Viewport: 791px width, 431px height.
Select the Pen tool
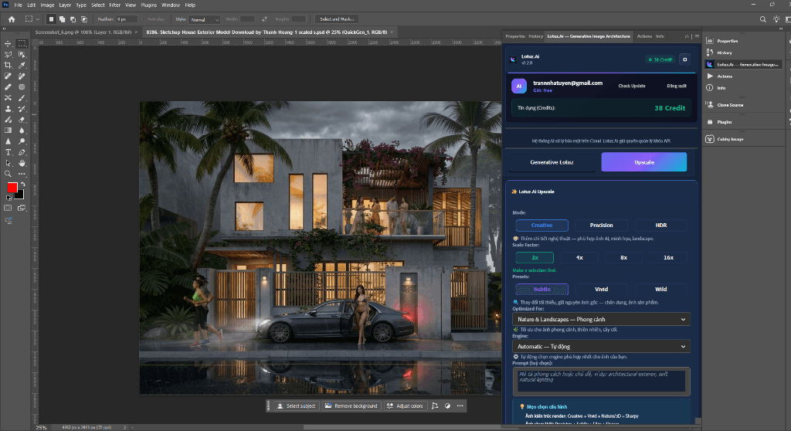(x=22, y=152)
